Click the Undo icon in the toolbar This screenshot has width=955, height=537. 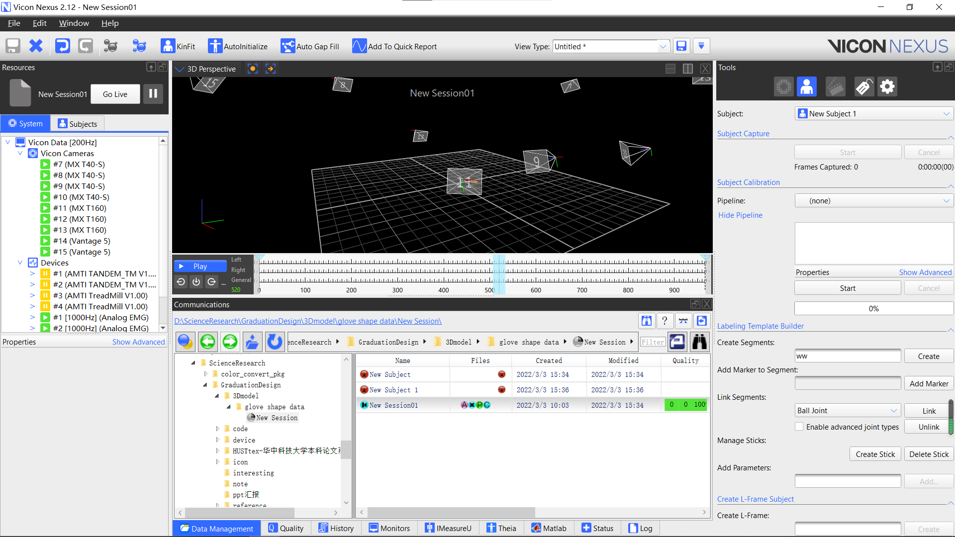(62, 46)
